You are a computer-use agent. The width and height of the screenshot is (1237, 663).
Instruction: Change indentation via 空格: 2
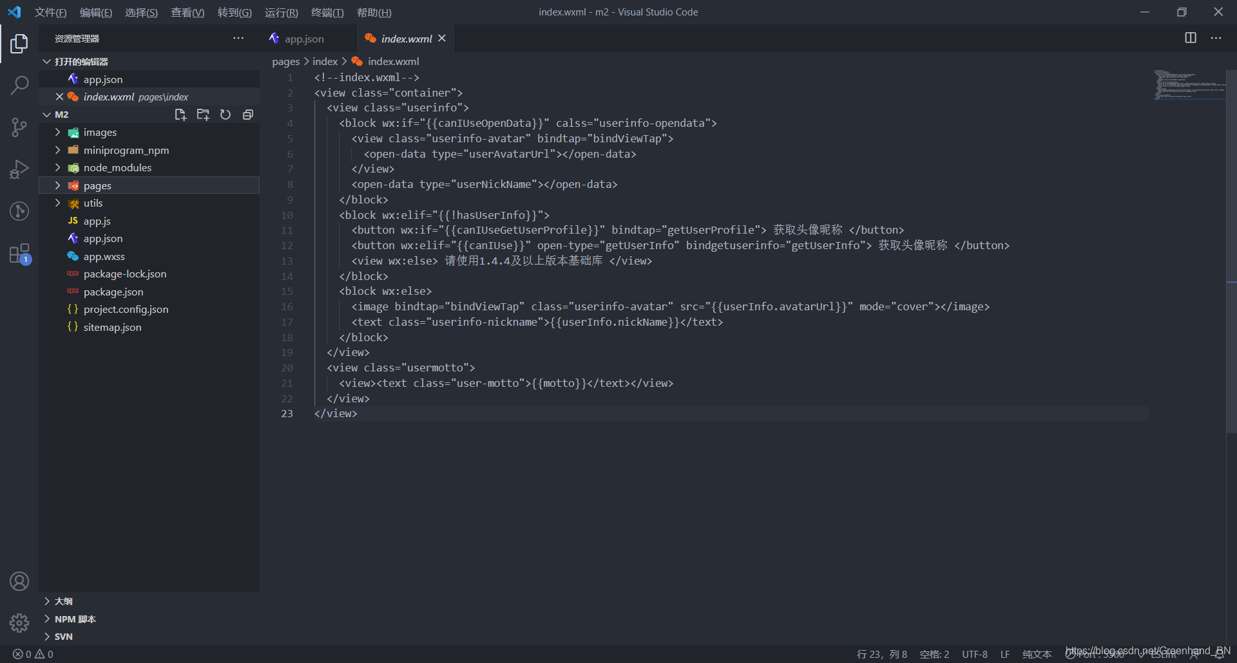[x=934, y=654]
